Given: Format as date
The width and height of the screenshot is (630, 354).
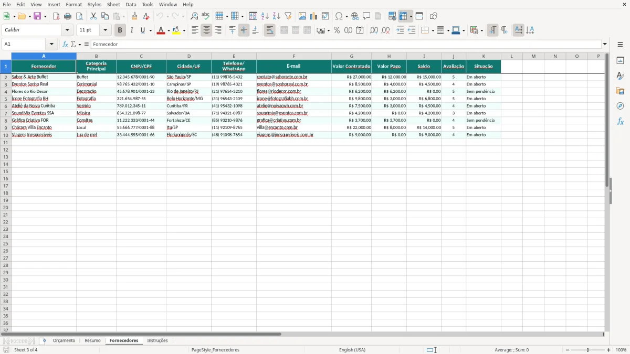Looking at the screenshot, I should tap(360, 30).
